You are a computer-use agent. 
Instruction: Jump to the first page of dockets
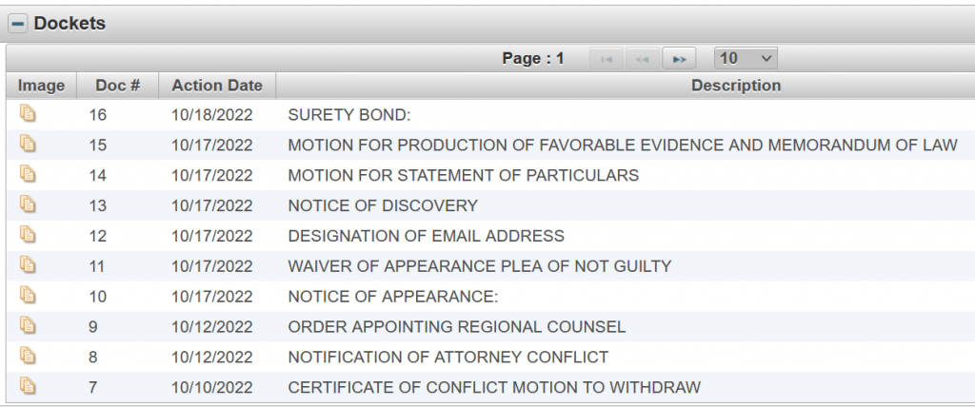point(604,59)
